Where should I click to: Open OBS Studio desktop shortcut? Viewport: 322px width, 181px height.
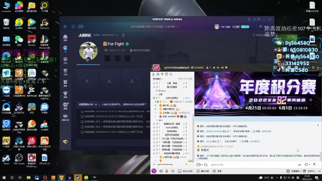pos(19,159)
